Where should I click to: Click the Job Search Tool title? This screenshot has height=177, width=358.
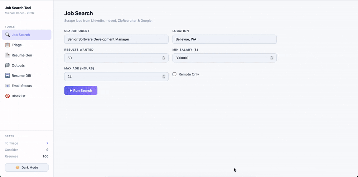pos(18,8)
